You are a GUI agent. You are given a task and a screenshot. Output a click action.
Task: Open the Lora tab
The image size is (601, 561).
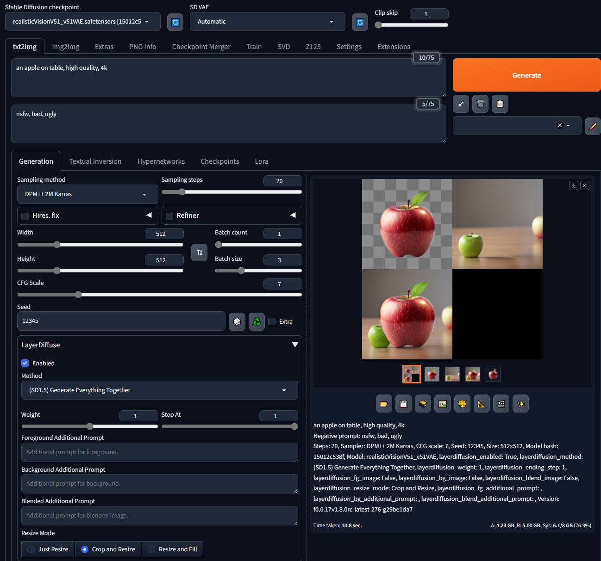262,161
